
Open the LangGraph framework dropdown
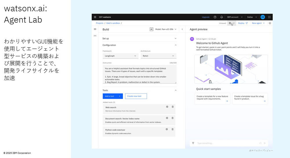tap(120, 56)
